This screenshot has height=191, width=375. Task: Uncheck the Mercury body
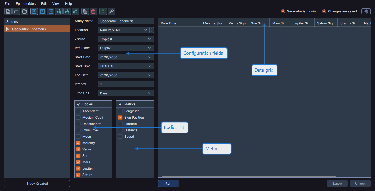click(x=78, y=143)
